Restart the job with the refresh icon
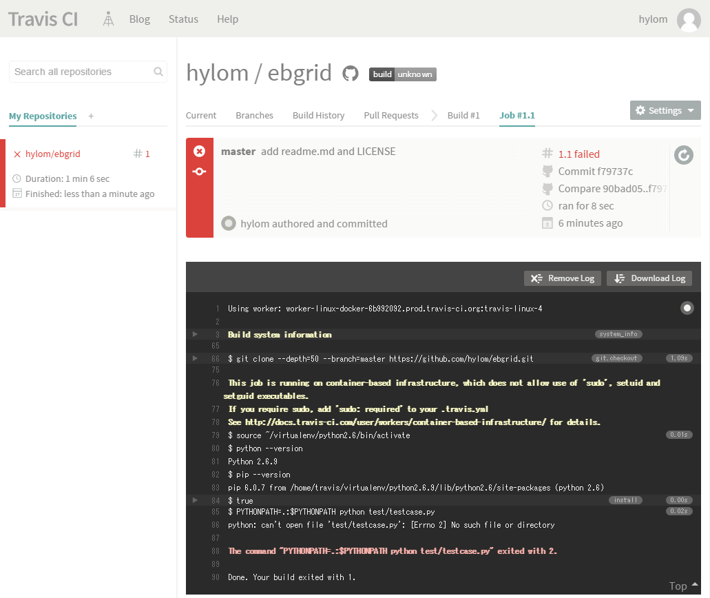Image resolution: width=710 pixels, height=598 pixels. pos(684,156)
